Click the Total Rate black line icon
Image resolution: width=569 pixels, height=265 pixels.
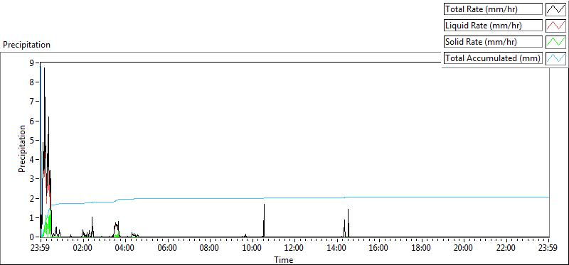tap(555, 9)
